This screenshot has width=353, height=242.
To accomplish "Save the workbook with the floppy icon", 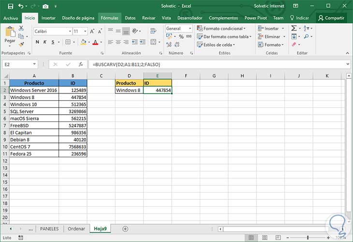I will point(10,6).
